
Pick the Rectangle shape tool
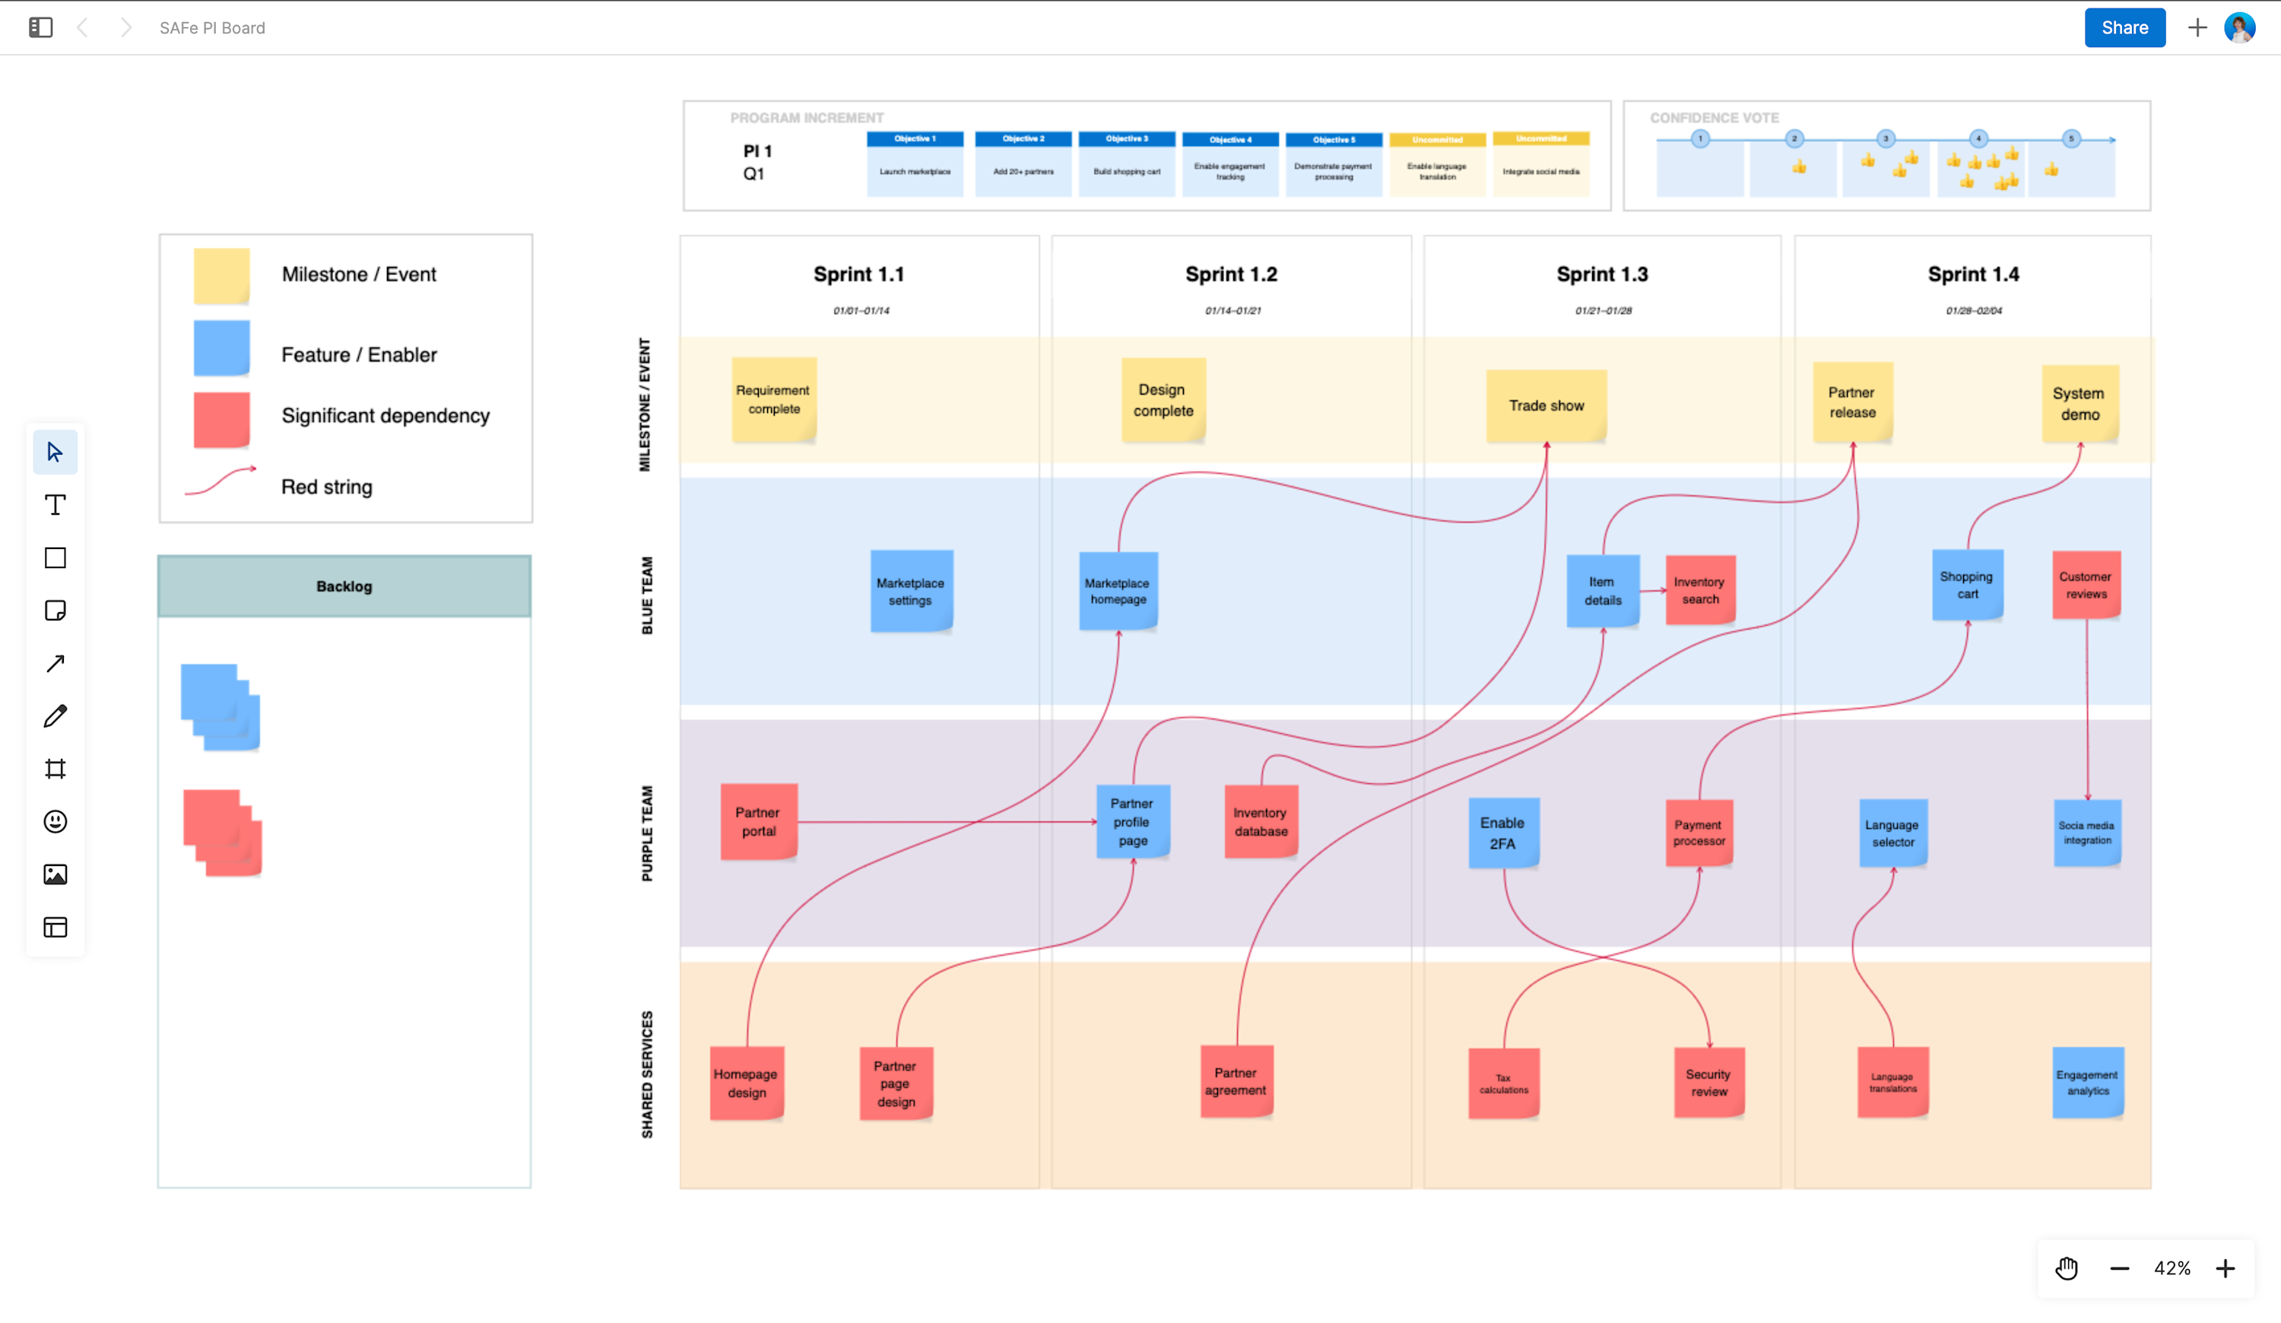pos(56,558)
